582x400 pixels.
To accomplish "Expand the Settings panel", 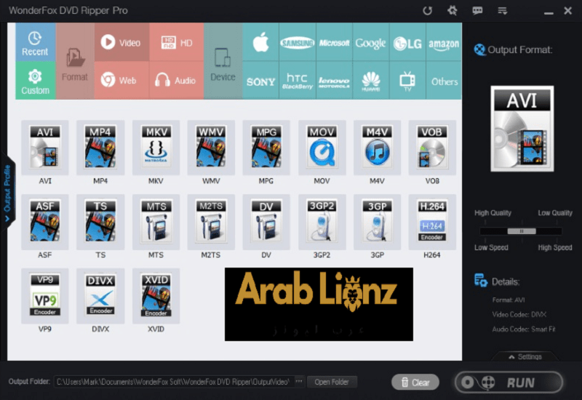I will [525, 356].
